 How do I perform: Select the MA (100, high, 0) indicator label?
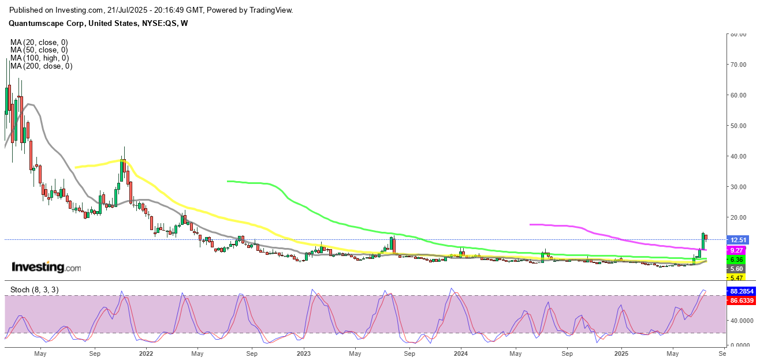pyautogui.click(x=39, y=58)
